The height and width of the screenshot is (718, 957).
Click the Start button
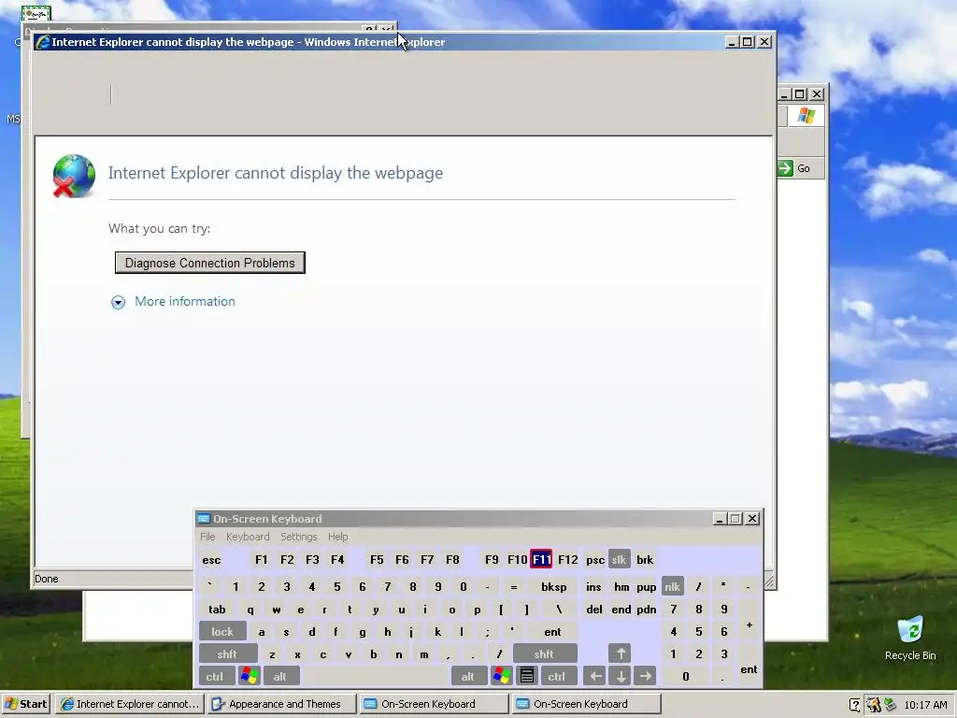point(26,704)
